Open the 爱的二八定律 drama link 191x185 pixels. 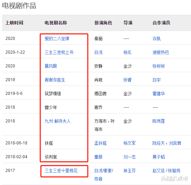click(x=57, y=39)
